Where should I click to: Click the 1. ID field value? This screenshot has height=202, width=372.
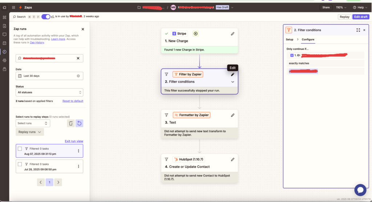[325, 55]
